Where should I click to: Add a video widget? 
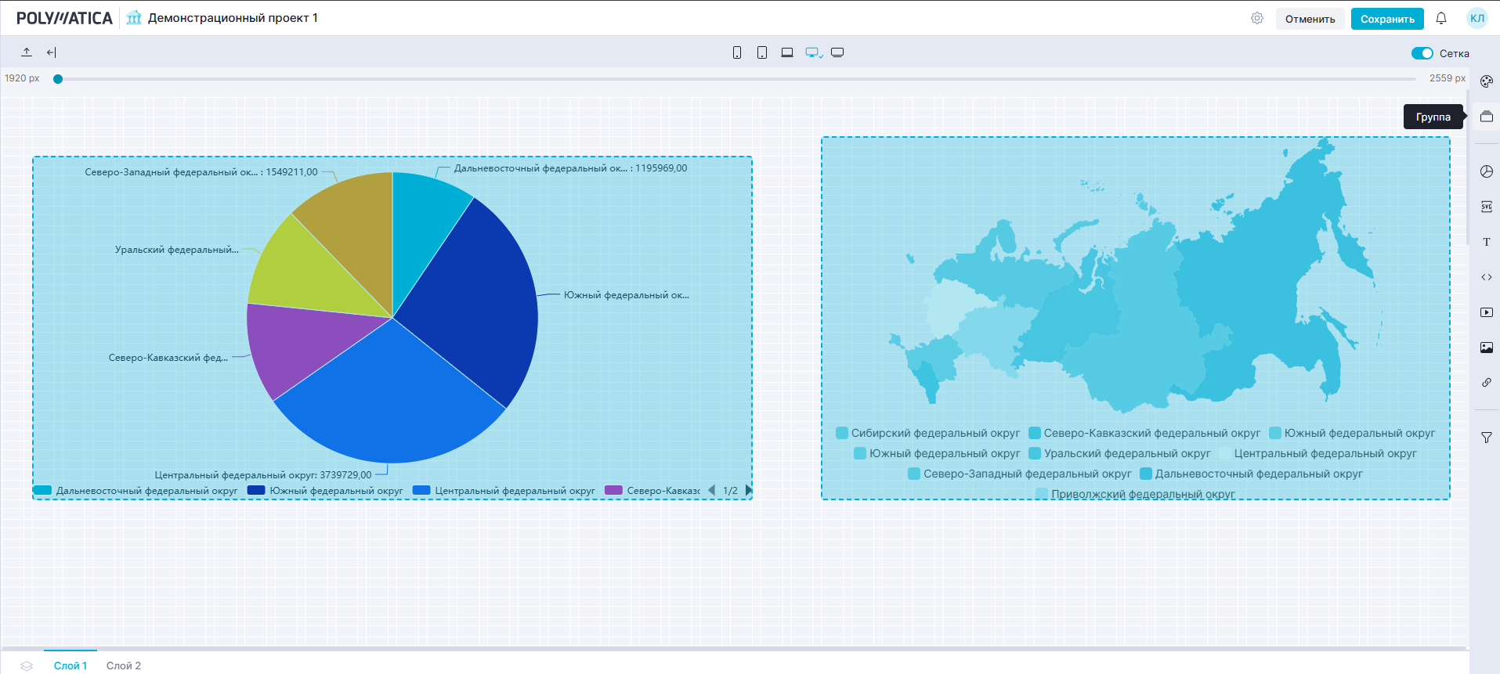1486,312
